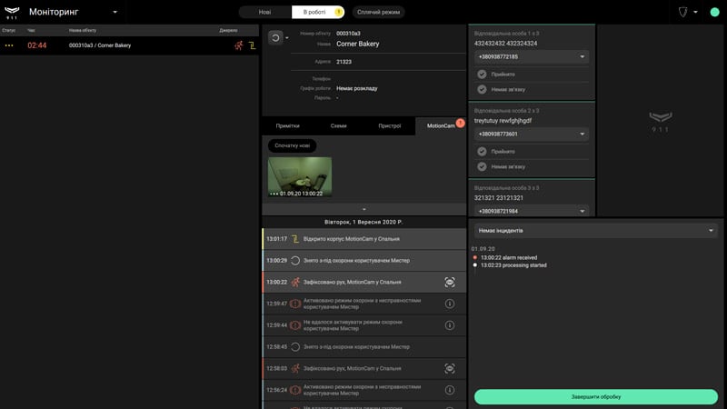Select event 13:00:22 Зафіксовано рух
The image size is (727, 409).
[364, 282]
